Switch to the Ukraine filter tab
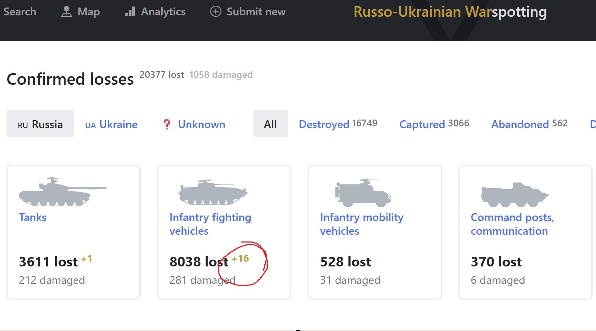This screenshot has height=331, width=596. 111,124
